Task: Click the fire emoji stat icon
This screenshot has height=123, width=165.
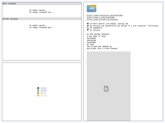Action: [x=38, y=95]
